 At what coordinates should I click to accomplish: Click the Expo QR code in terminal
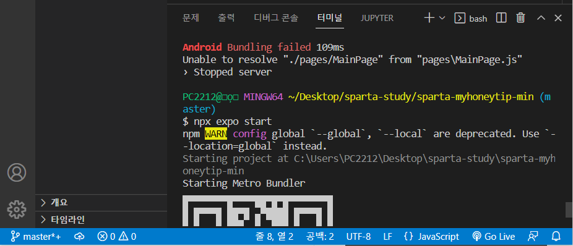click(x=257, y=211)
